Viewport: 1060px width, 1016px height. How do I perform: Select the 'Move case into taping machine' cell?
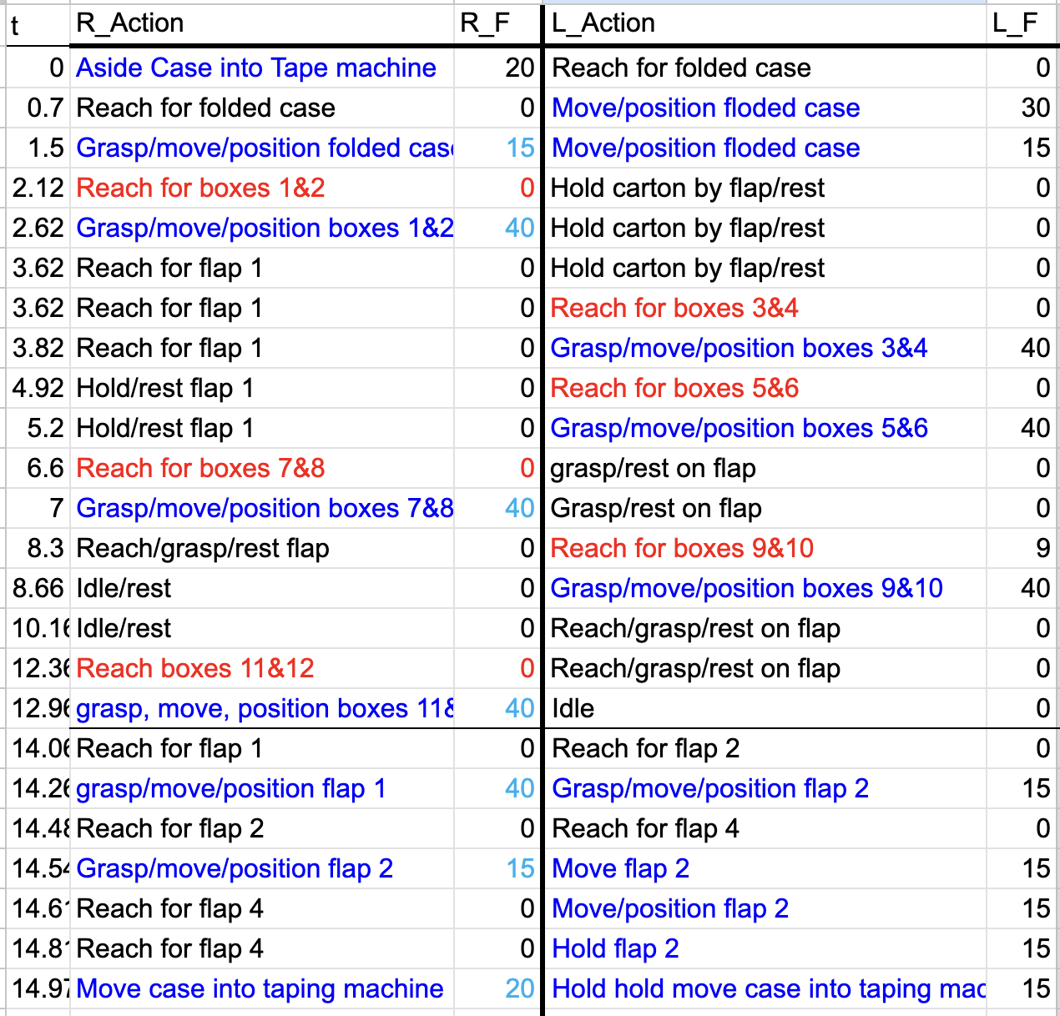tap(259, 988)
